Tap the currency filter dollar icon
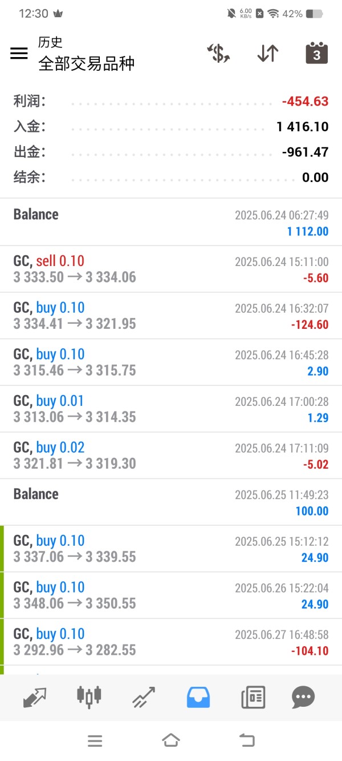Image resolution: width=342 pixels, height=761 pixels. point(218,53)
